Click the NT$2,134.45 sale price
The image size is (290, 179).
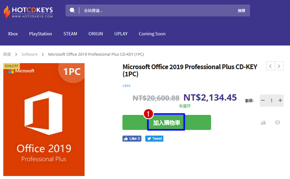point(210,98)
